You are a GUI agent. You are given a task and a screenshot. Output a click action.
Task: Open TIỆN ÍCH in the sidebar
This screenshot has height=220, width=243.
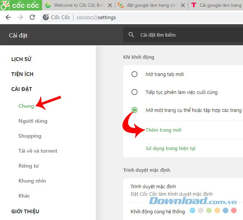[22, 74]
